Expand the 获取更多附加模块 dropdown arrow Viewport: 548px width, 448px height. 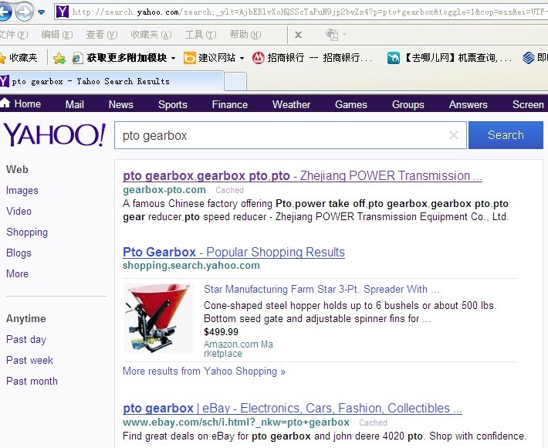[174, 59]
